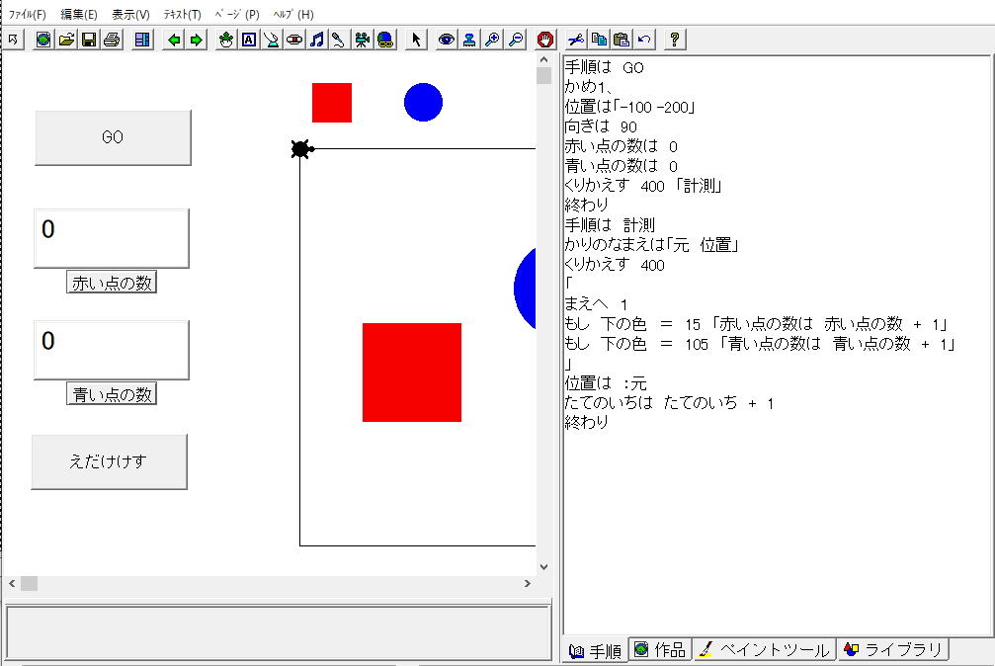Paste with the clipboard icon
The image size is (995, 666).
coord(622,40)
